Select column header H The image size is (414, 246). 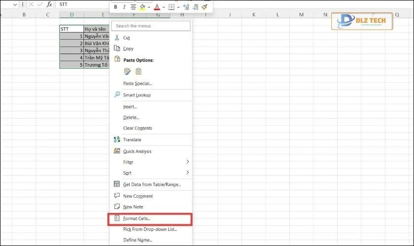coord(182,15)
